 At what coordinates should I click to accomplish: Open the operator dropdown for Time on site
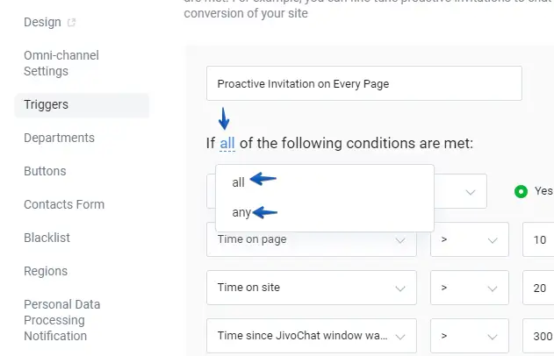coord(469,287)
